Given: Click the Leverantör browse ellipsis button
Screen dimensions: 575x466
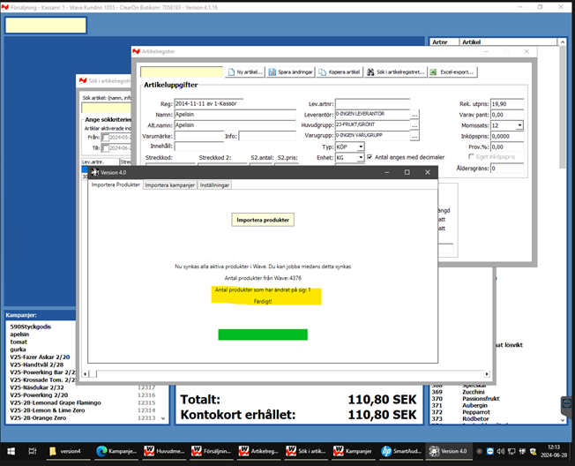Looking at the screenshot, I should [x=414, y=115].
